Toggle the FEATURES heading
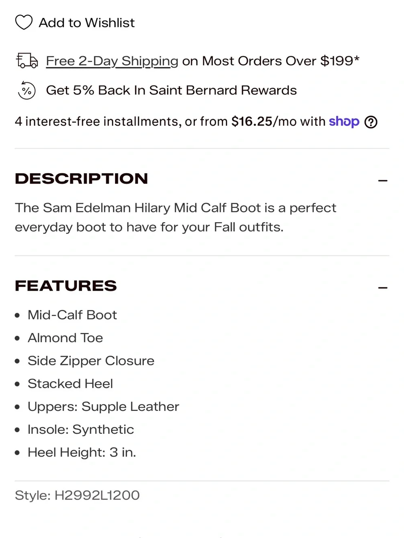 [66, 286]
